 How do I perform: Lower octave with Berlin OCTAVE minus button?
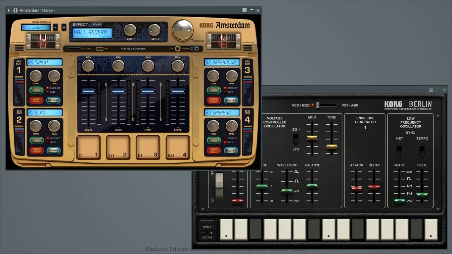(204, 233)
